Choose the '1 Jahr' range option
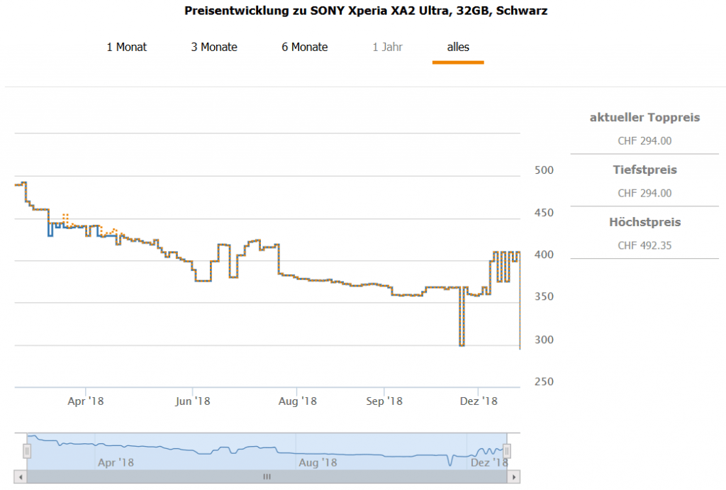Screen dimensions: 726x490 pyautogui.click(x=387, y=48)
